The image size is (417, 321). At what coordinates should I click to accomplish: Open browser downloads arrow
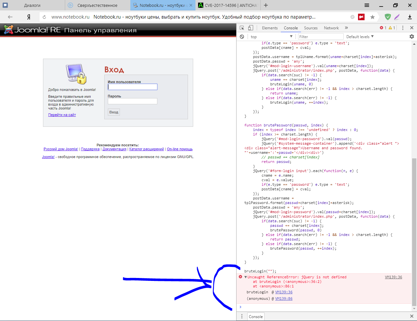click(x=410, y=17)
